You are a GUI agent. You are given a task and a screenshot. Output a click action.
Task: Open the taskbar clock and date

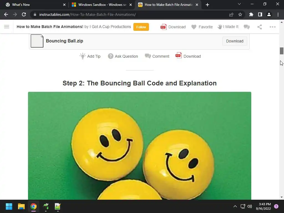(x=263, y=206)
